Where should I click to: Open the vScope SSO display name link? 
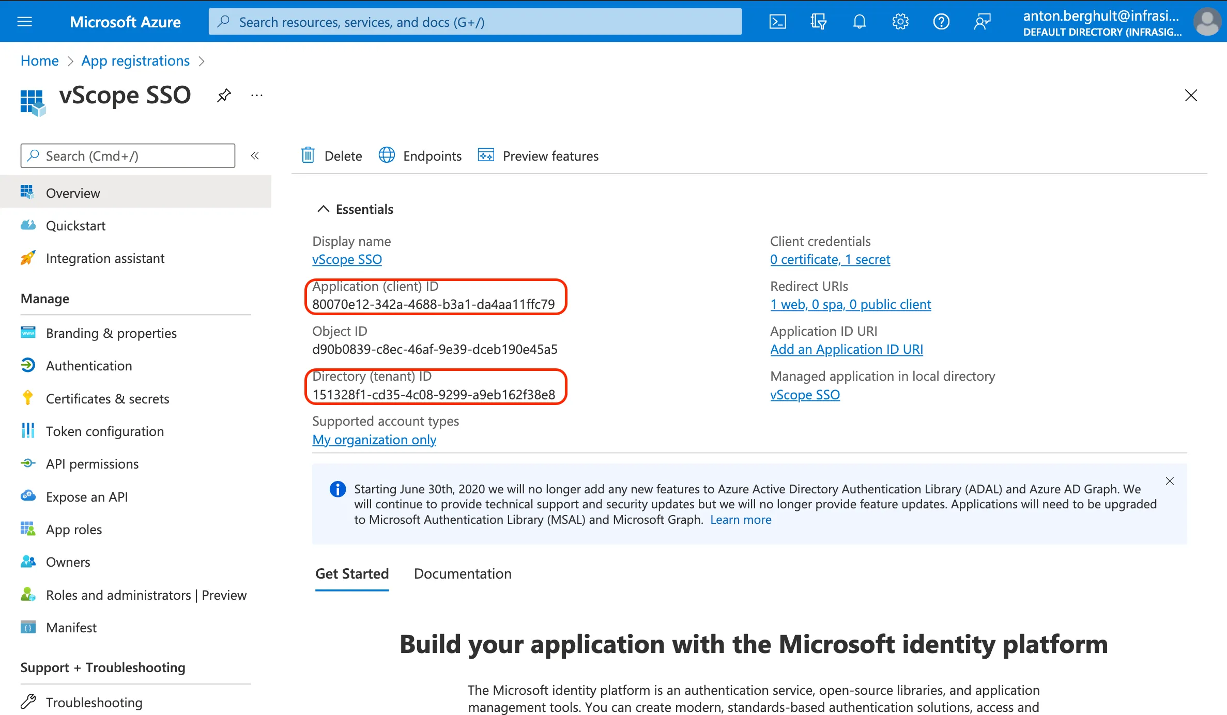pos(347,259)
